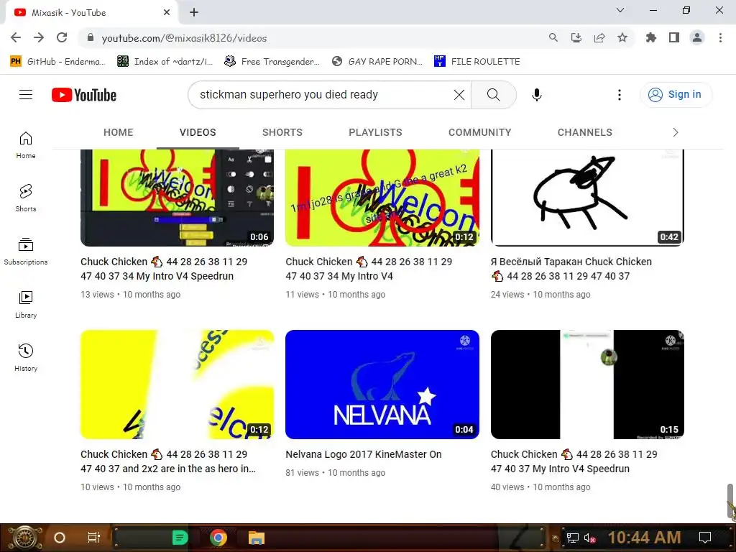Select the VIDEOS channel tab
This screenshot has width=736, height=552.
198,132
